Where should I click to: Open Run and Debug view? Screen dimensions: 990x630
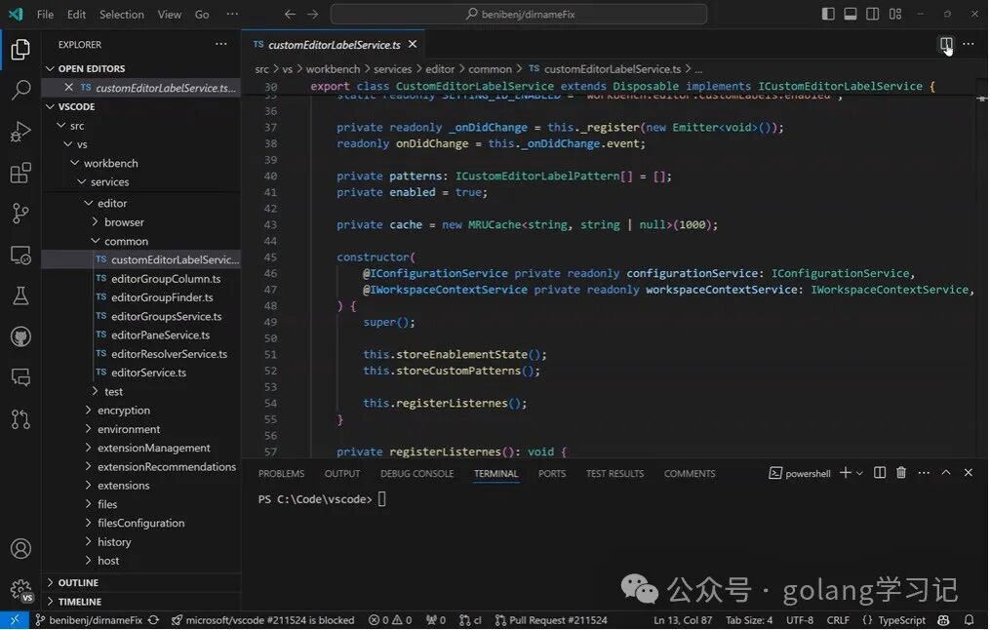click(20, 132)
